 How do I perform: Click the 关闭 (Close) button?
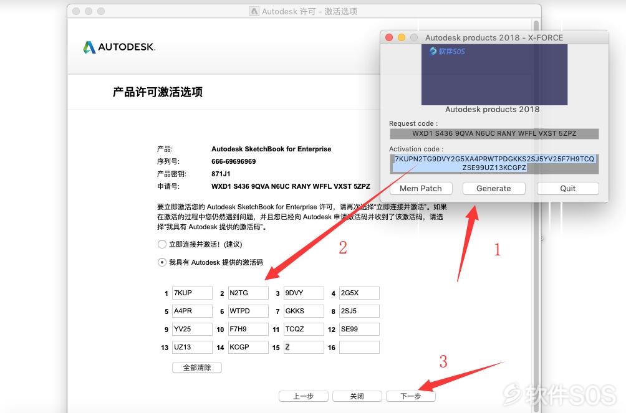[x=357, y=396]
